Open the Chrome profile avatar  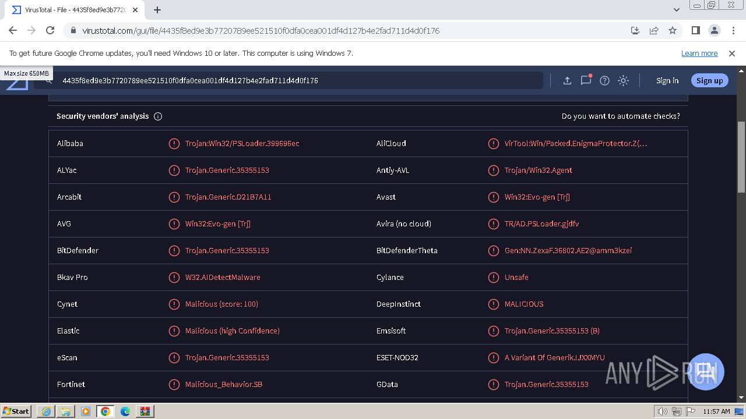(714, 30)
